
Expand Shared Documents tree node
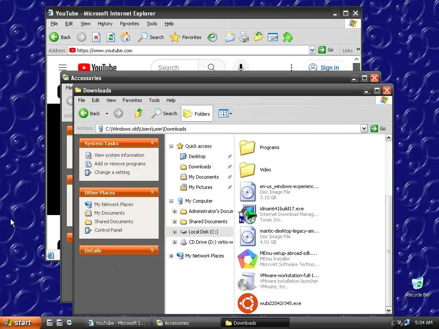tap(174, 221)
